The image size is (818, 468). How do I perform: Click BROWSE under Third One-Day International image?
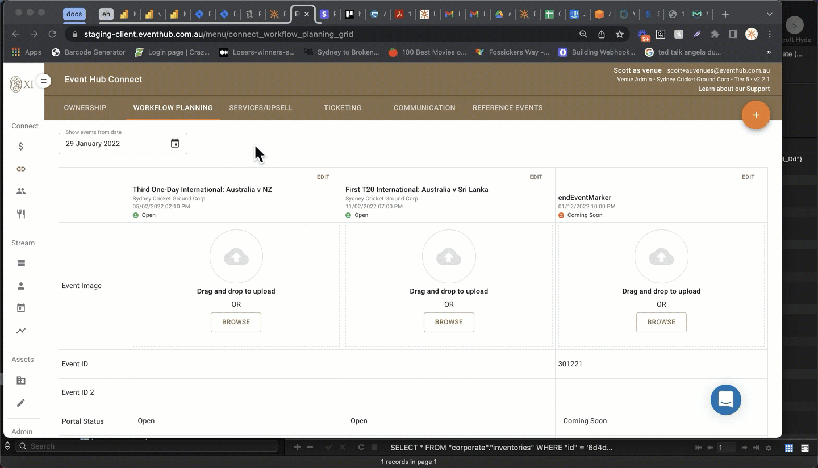tap(236, 322)
